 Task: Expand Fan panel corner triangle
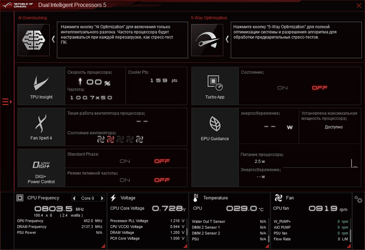point(349,246)
